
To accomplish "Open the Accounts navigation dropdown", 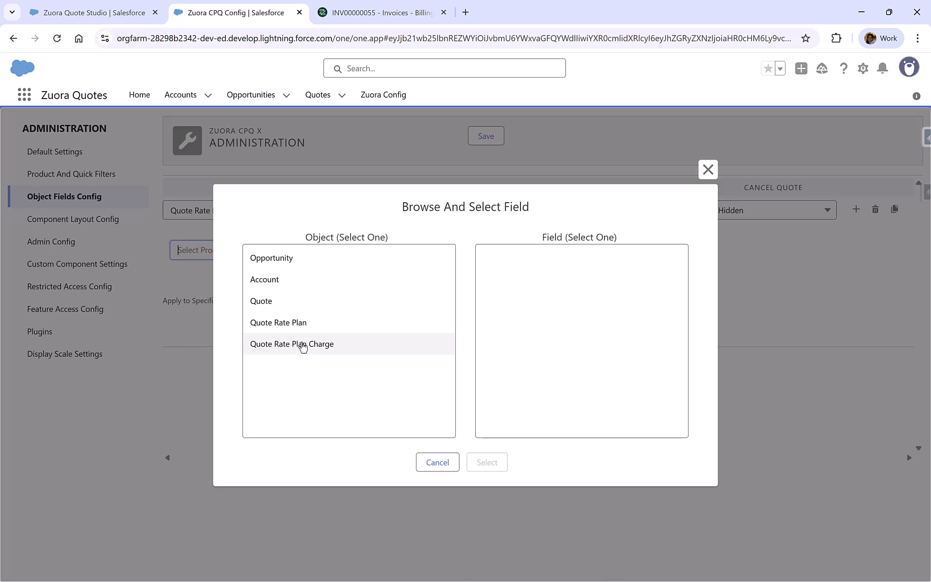I will click(208, 95).
